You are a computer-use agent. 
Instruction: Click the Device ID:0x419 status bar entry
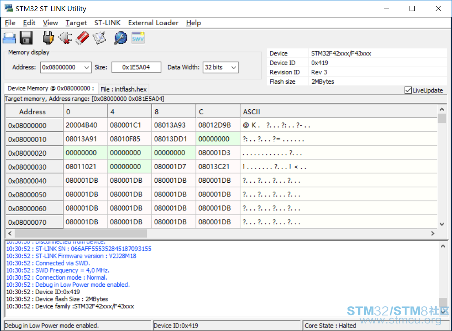176,326
